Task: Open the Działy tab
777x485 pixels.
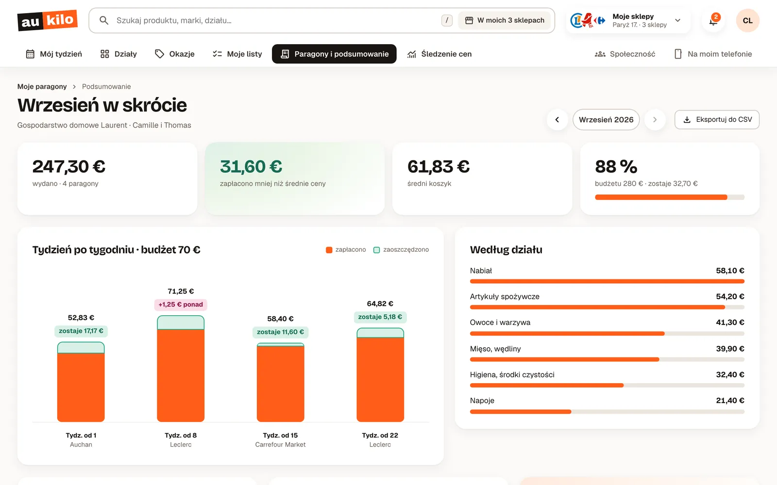Action: click(118, 54)
